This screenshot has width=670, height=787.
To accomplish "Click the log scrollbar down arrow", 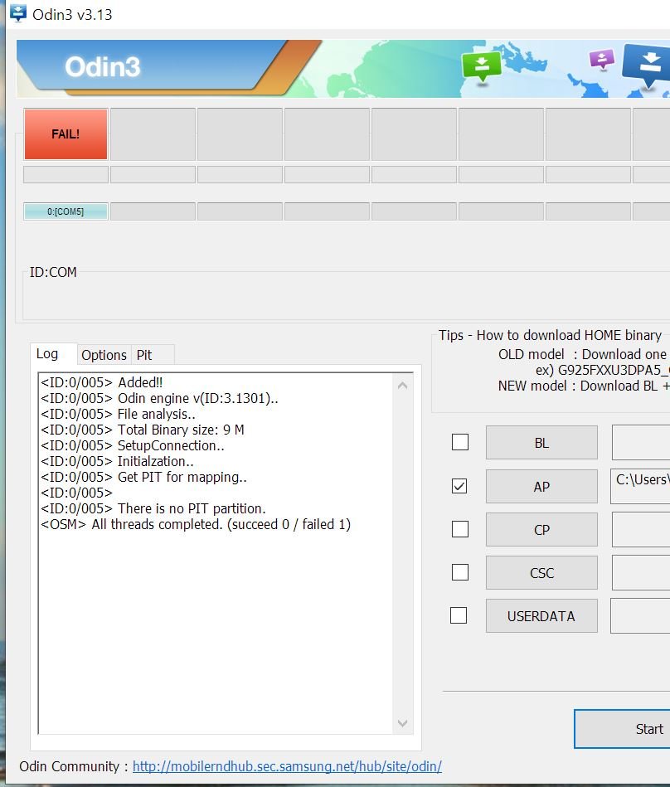I will [x=402, y=723].
